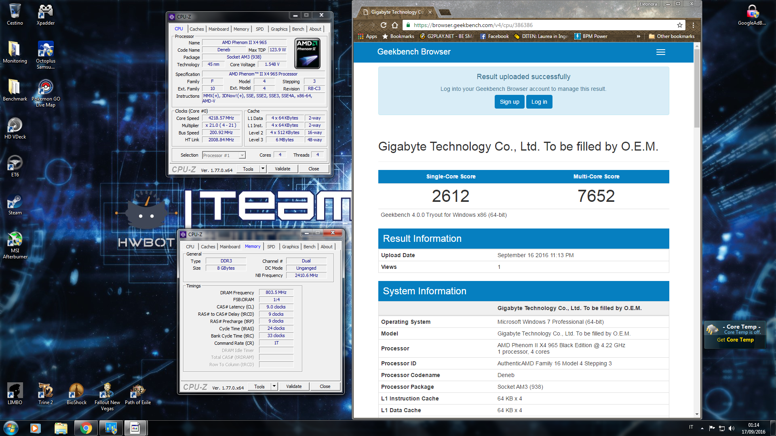Viewport: 776px width, 436px height.
Task: Open the Octoplus Samsung desktop icon
Action: point(46,55)
